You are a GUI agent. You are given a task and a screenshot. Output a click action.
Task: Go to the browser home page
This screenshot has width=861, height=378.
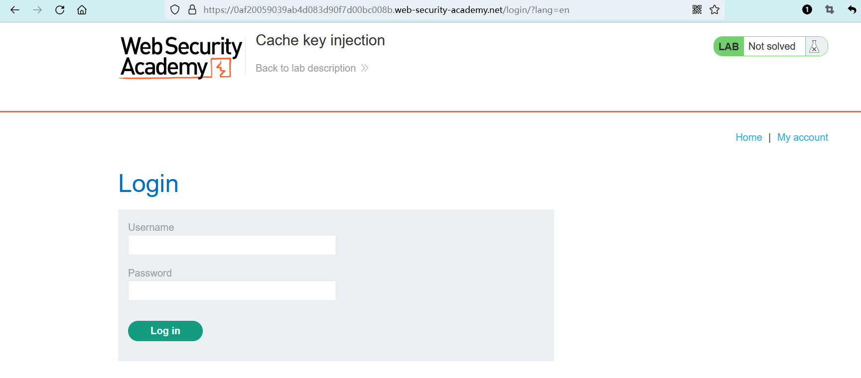tap(82, 10)
